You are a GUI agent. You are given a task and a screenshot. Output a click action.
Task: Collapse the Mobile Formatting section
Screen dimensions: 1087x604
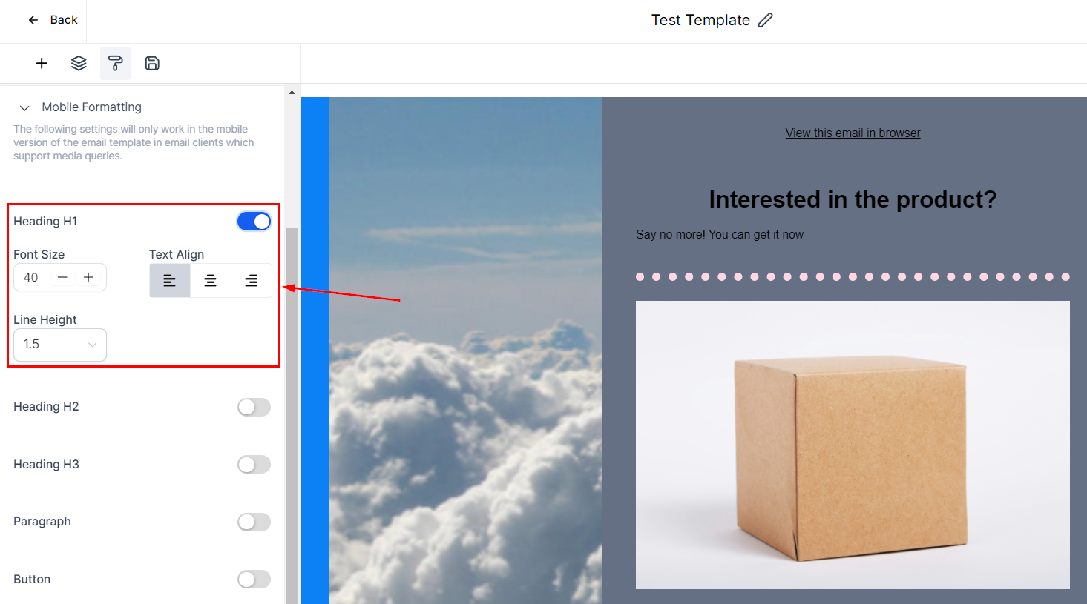tap(24, 108)
